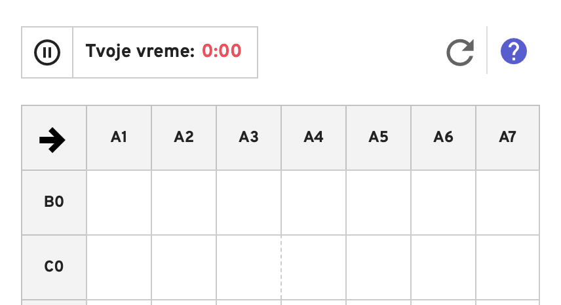Click the empty cell at row C0, column A2

184,267
